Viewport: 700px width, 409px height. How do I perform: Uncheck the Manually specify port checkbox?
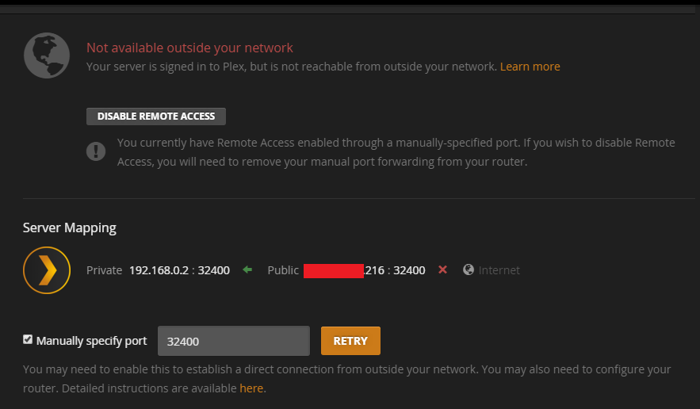coord(28,340)
